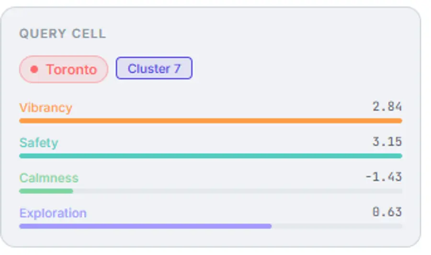Viewport: 431px width, 255px height.
Task: Select the Calmness metric label
Action: pyautogui.click(x=49, y=178)
